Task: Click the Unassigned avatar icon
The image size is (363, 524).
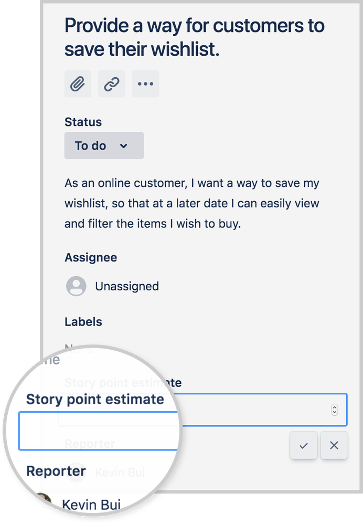Action: point(76,286)
